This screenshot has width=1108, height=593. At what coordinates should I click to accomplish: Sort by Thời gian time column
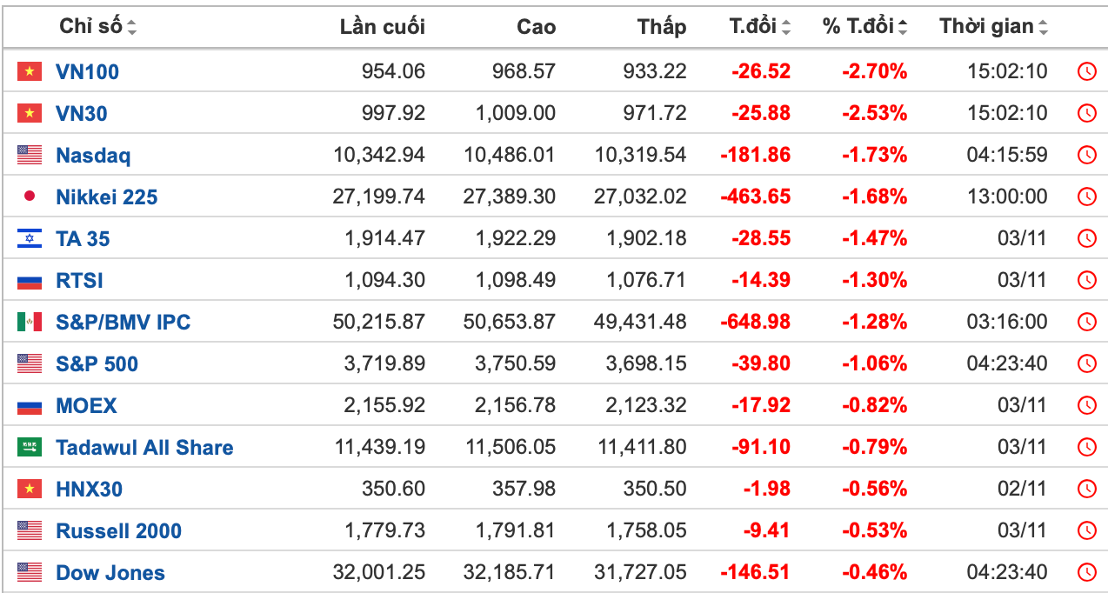(x=993, y=27)
